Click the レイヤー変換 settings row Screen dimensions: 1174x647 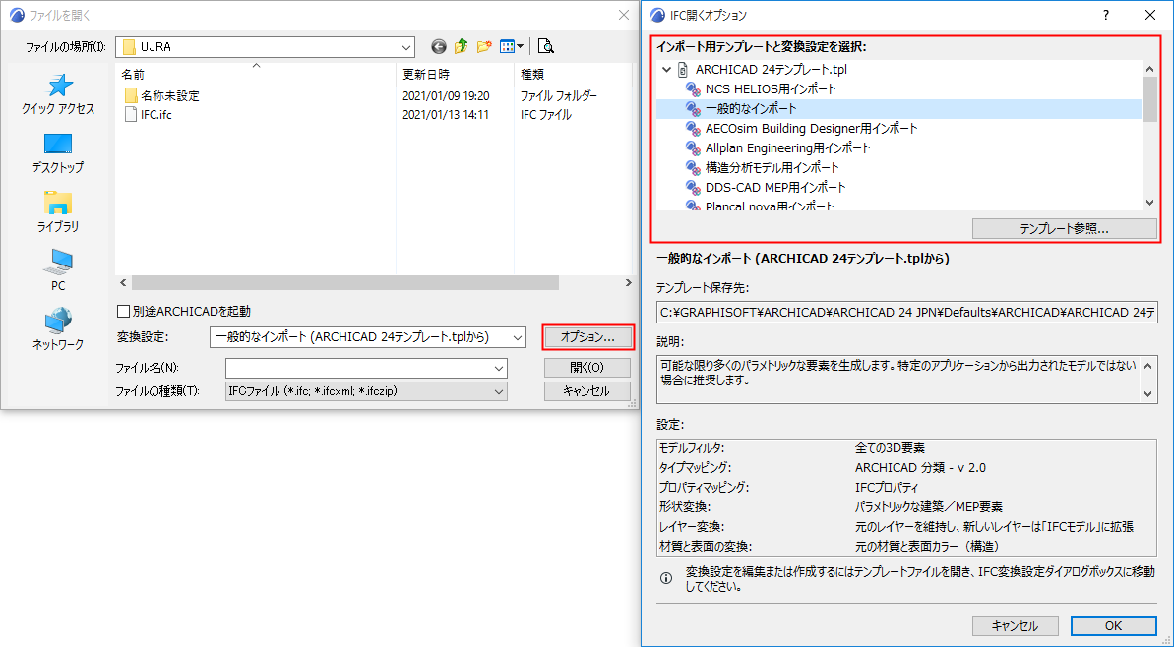(906, 527)
